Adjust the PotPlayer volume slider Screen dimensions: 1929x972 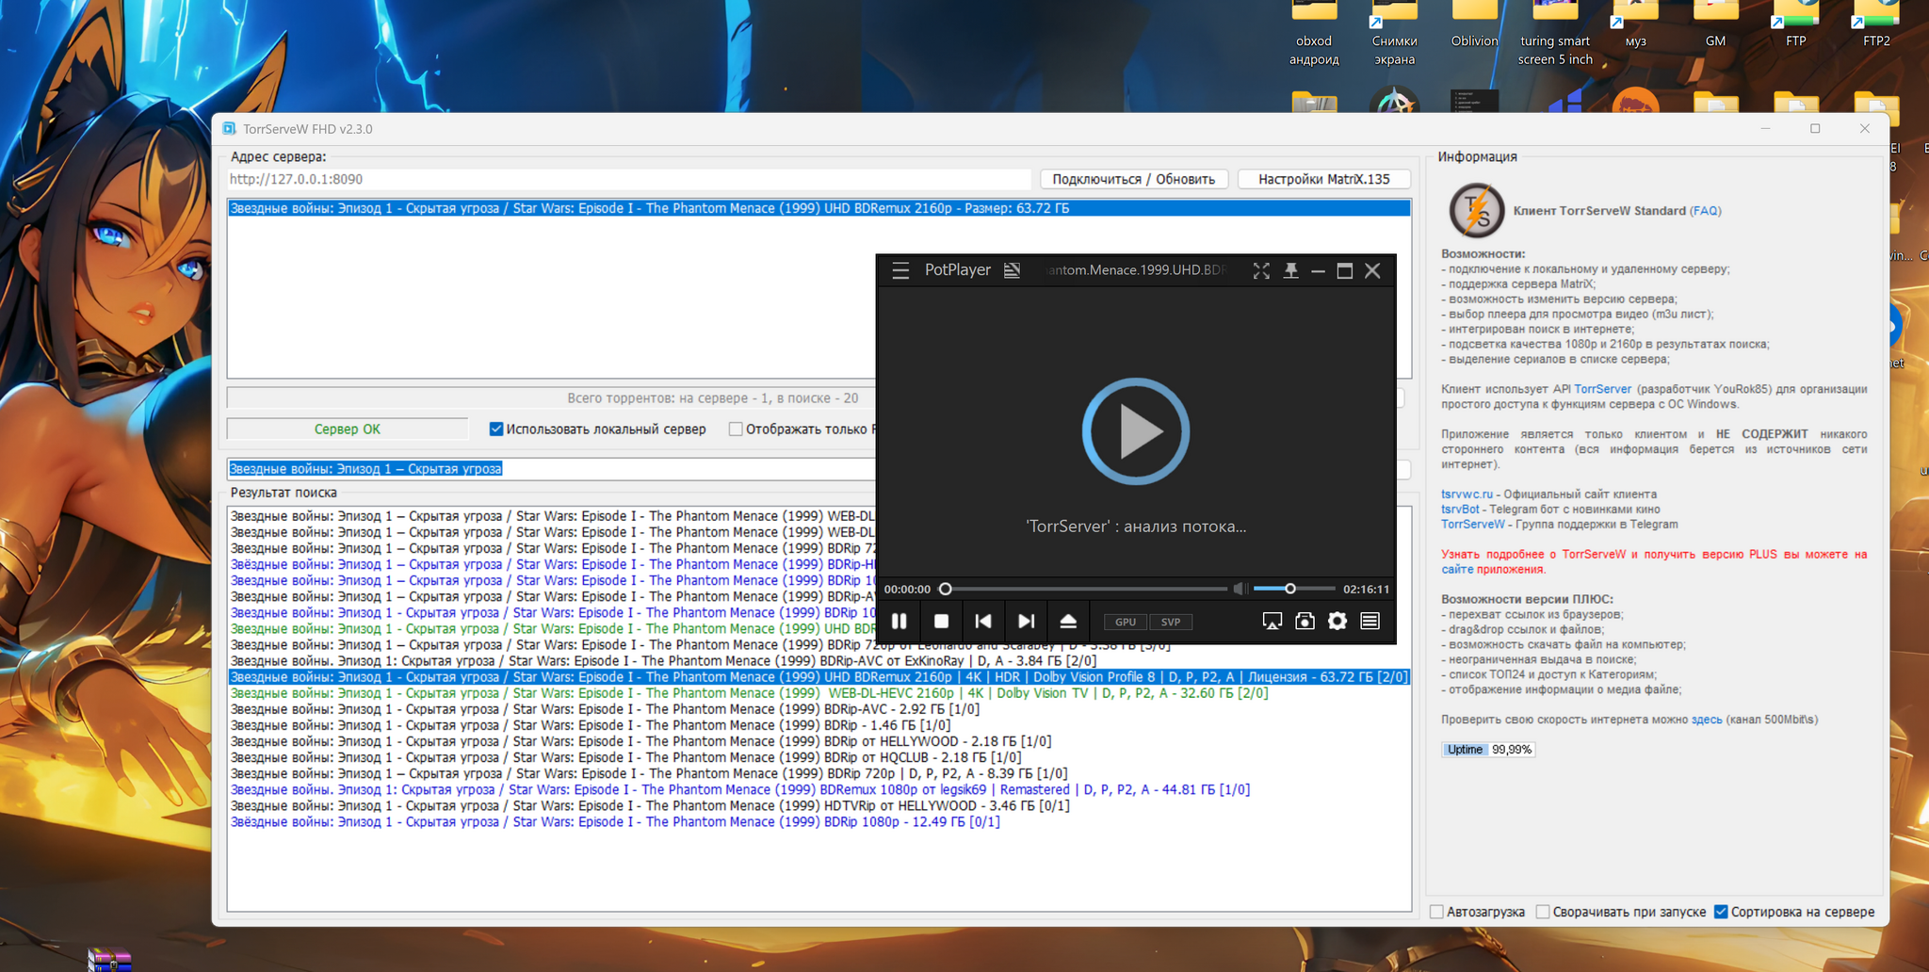click(1294, 589)
